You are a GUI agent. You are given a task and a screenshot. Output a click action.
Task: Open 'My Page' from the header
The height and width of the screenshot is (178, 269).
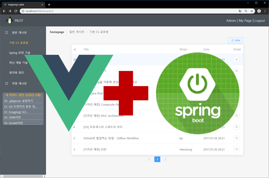point(245,21)
